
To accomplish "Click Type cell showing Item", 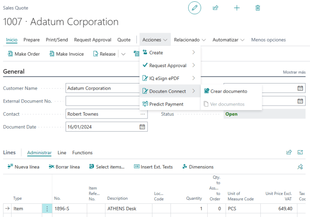I will (x=27, y=209).
